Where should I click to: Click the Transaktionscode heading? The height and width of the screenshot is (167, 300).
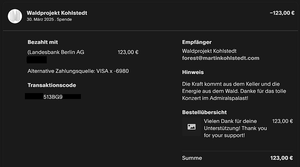coord(52,85)
